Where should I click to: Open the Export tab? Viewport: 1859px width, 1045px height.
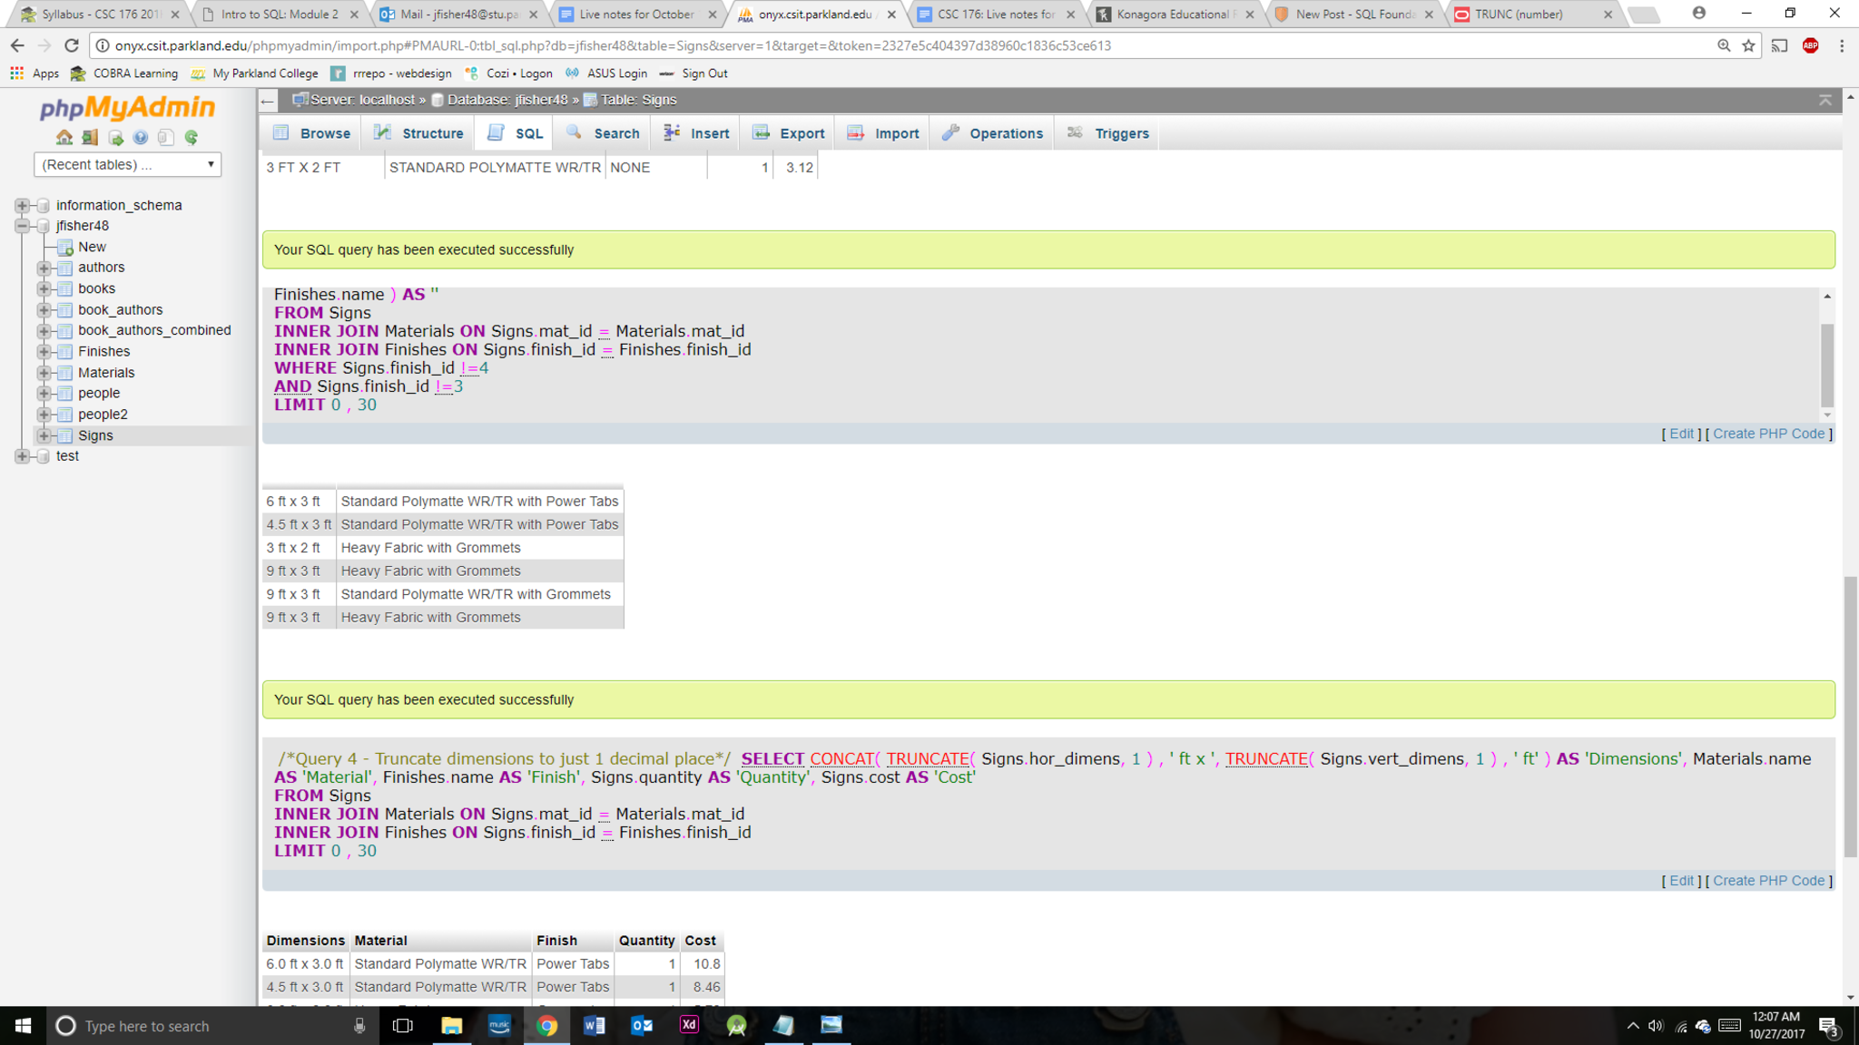789,133
